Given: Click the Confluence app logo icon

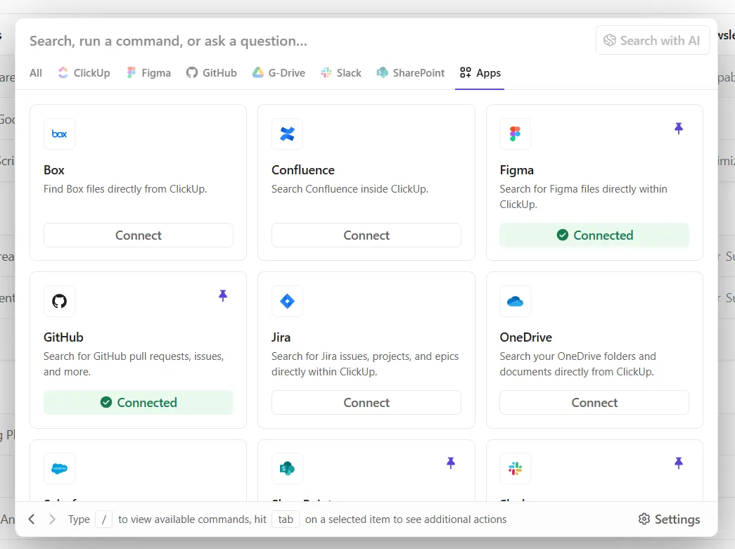Looking at the screenshot, I should (287, 134).
